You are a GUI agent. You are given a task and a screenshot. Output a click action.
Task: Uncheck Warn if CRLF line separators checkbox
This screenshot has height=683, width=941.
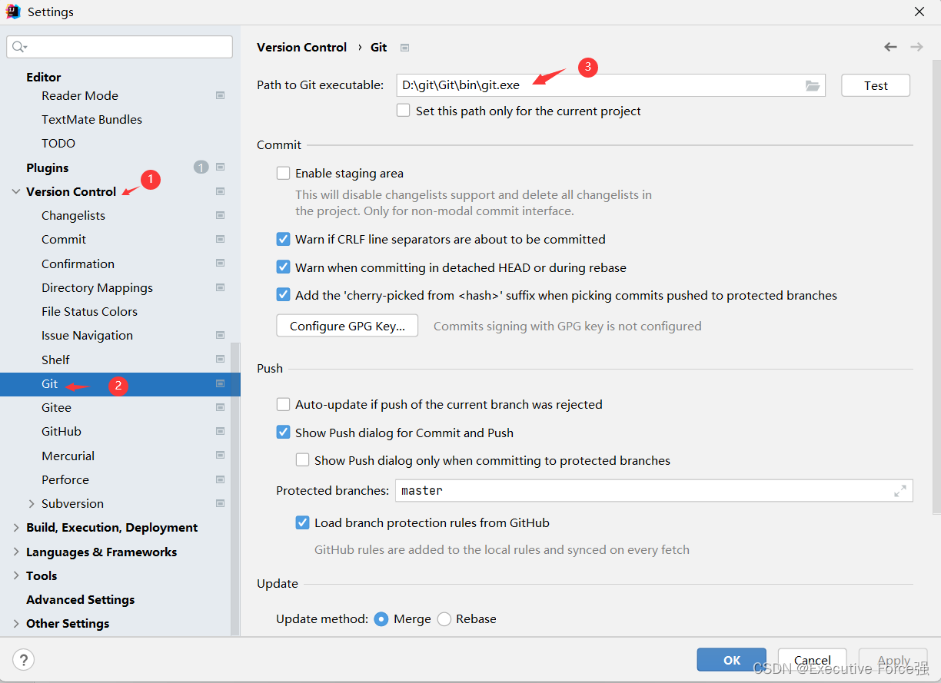(283, 239)
